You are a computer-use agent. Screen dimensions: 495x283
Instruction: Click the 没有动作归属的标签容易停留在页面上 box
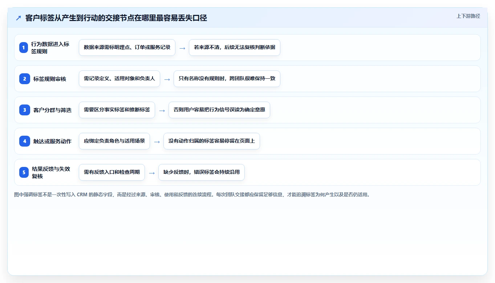(212, 141)
